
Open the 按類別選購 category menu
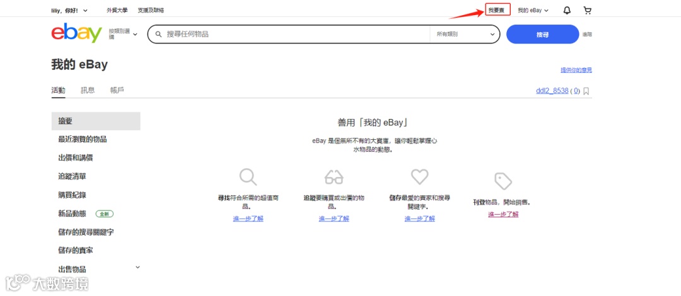pos(123,34)
